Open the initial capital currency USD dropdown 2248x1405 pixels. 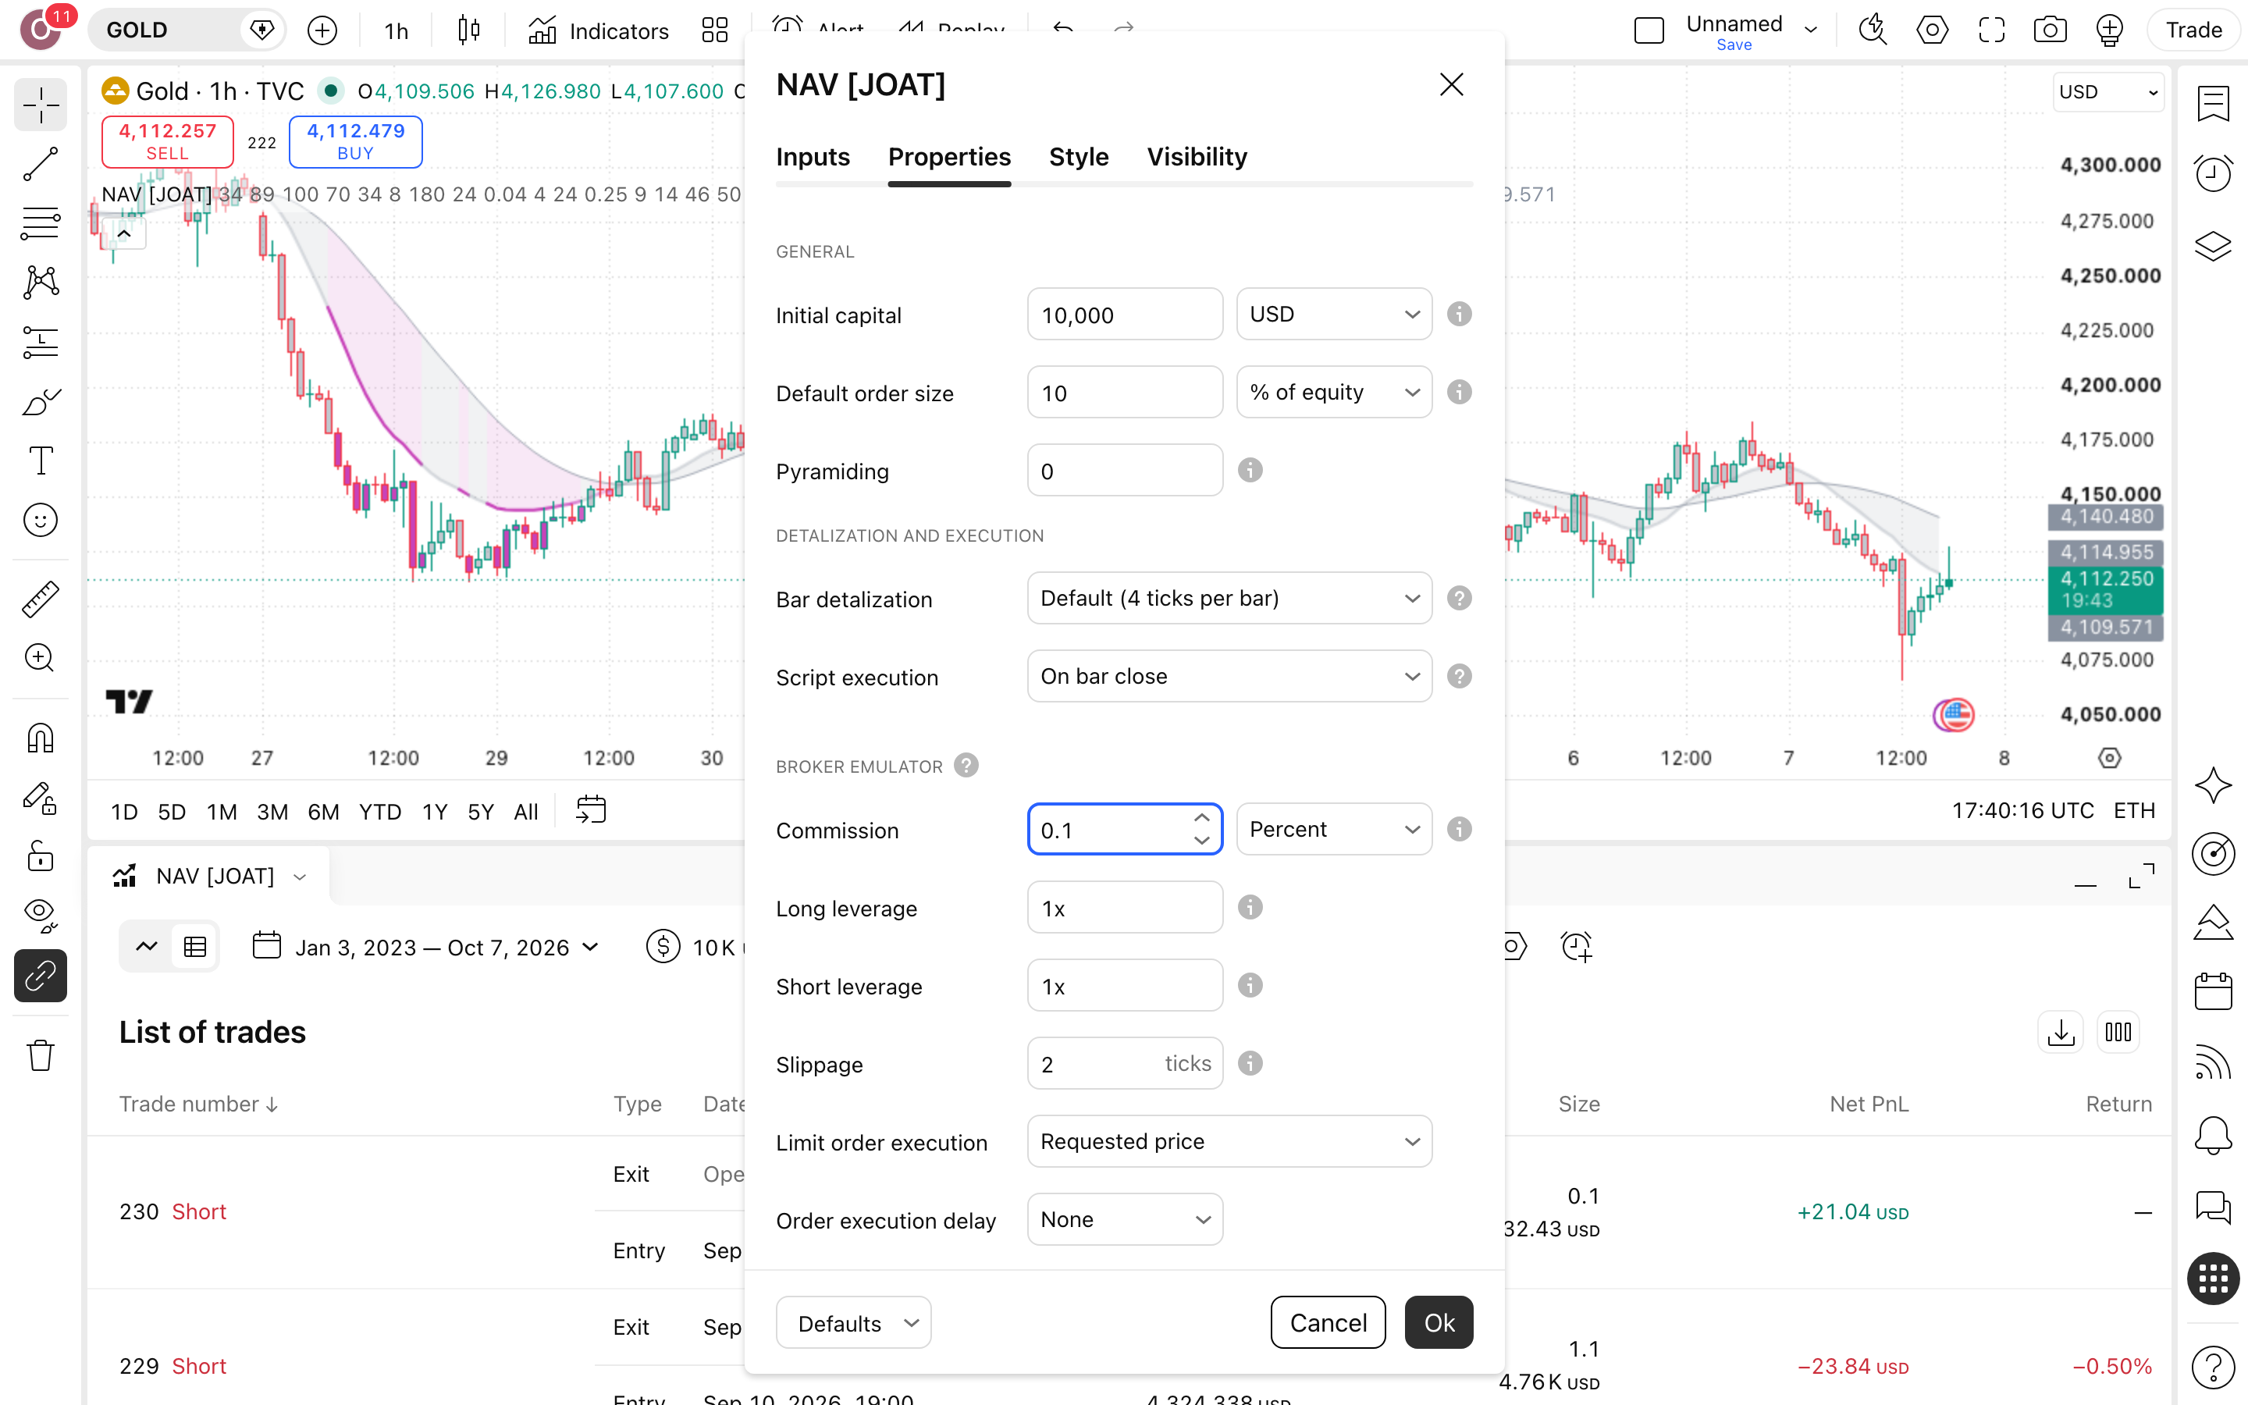[1334, 314]
